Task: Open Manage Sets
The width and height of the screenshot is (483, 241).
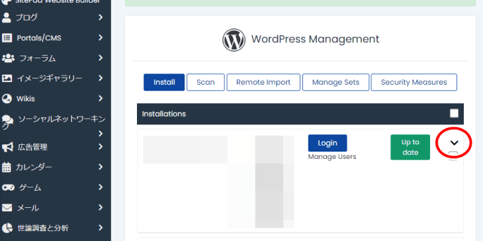Action: click(x=335, y=82)
